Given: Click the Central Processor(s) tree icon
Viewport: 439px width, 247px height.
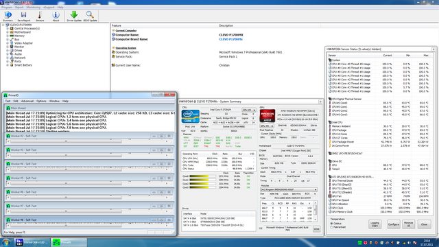Looking at the screenshot, I should point(12,29).
